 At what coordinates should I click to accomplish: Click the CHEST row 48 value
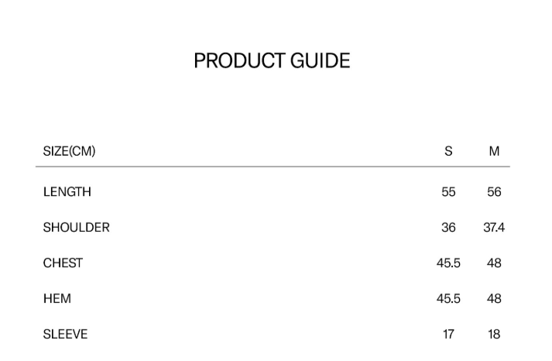tap(494, 263)
